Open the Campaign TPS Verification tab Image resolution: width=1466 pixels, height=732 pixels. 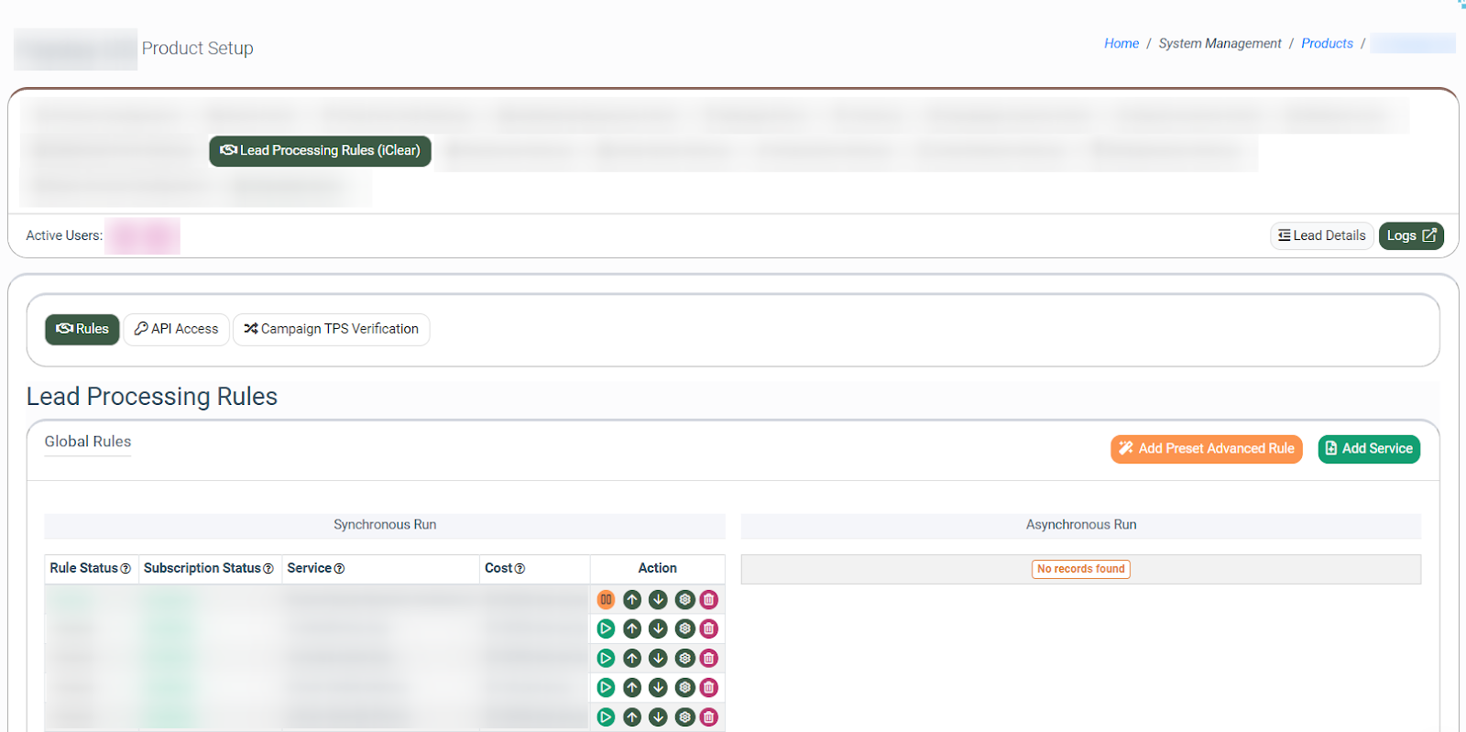point(331,329)
